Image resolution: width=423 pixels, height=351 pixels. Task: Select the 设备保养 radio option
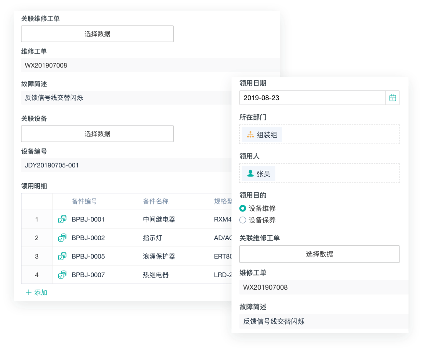243,220
